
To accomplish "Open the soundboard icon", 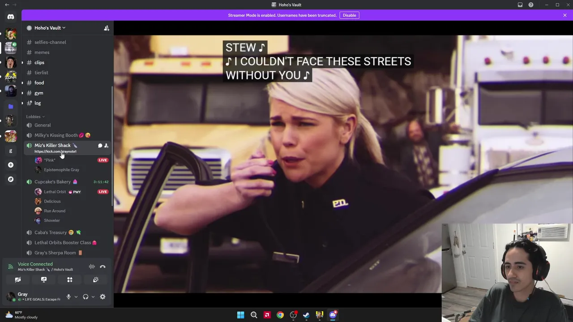I will pyautogui.click(x=96, y=280).
